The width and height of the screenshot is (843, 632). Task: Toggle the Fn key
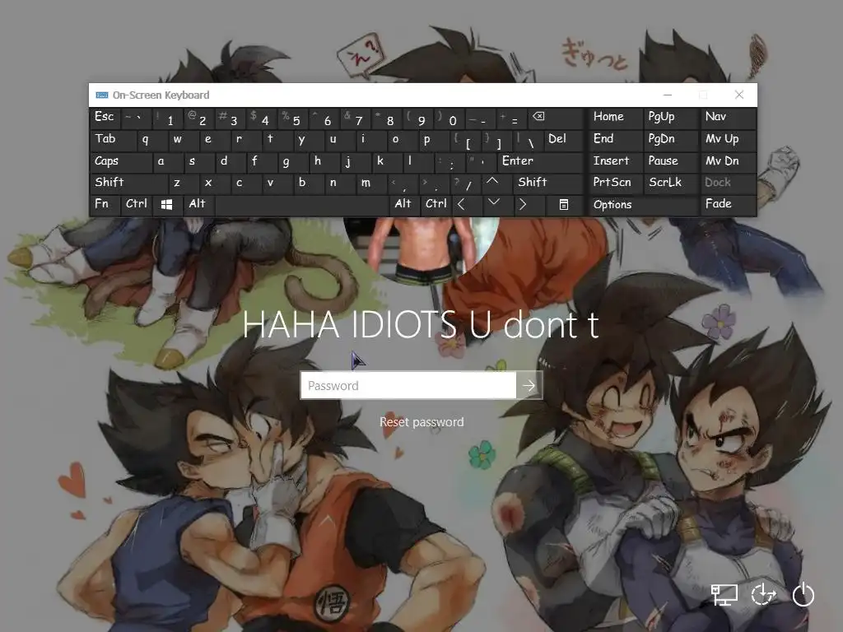105,205
